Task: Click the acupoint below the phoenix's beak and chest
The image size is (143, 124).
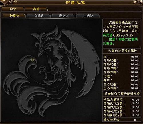Action: 53,67
